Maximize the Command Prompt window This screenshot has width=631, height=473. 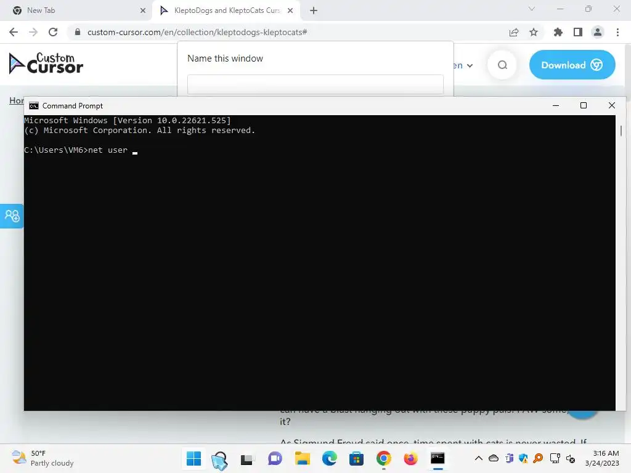[x=584, y=105]
